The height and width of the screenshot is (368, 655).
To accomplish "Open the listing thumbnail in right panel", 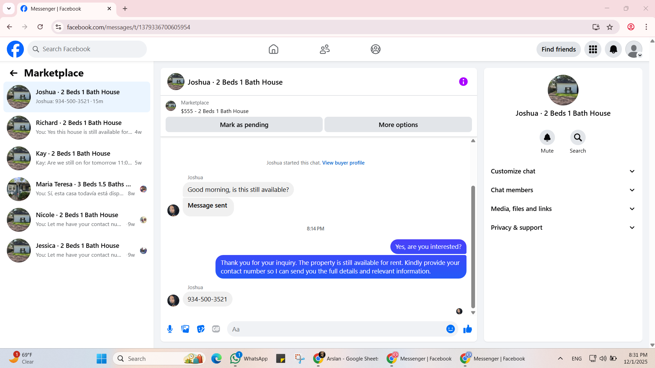I will (x=563, y=90).
